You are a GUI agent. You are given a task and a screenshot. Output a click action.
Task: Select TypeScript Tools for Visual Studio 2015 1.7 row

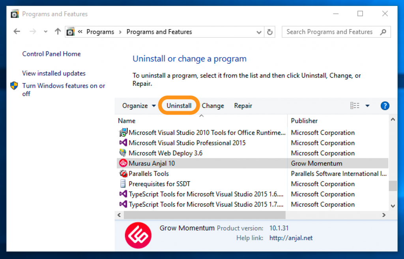pyautogui.click(x=252, y=205)
